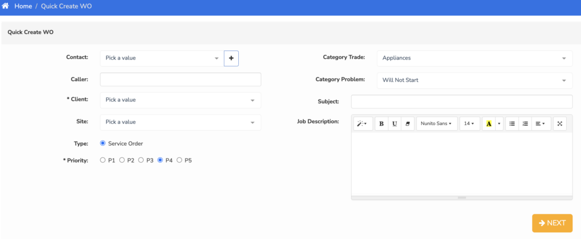Select P1 priority radio button

point(103,160)
